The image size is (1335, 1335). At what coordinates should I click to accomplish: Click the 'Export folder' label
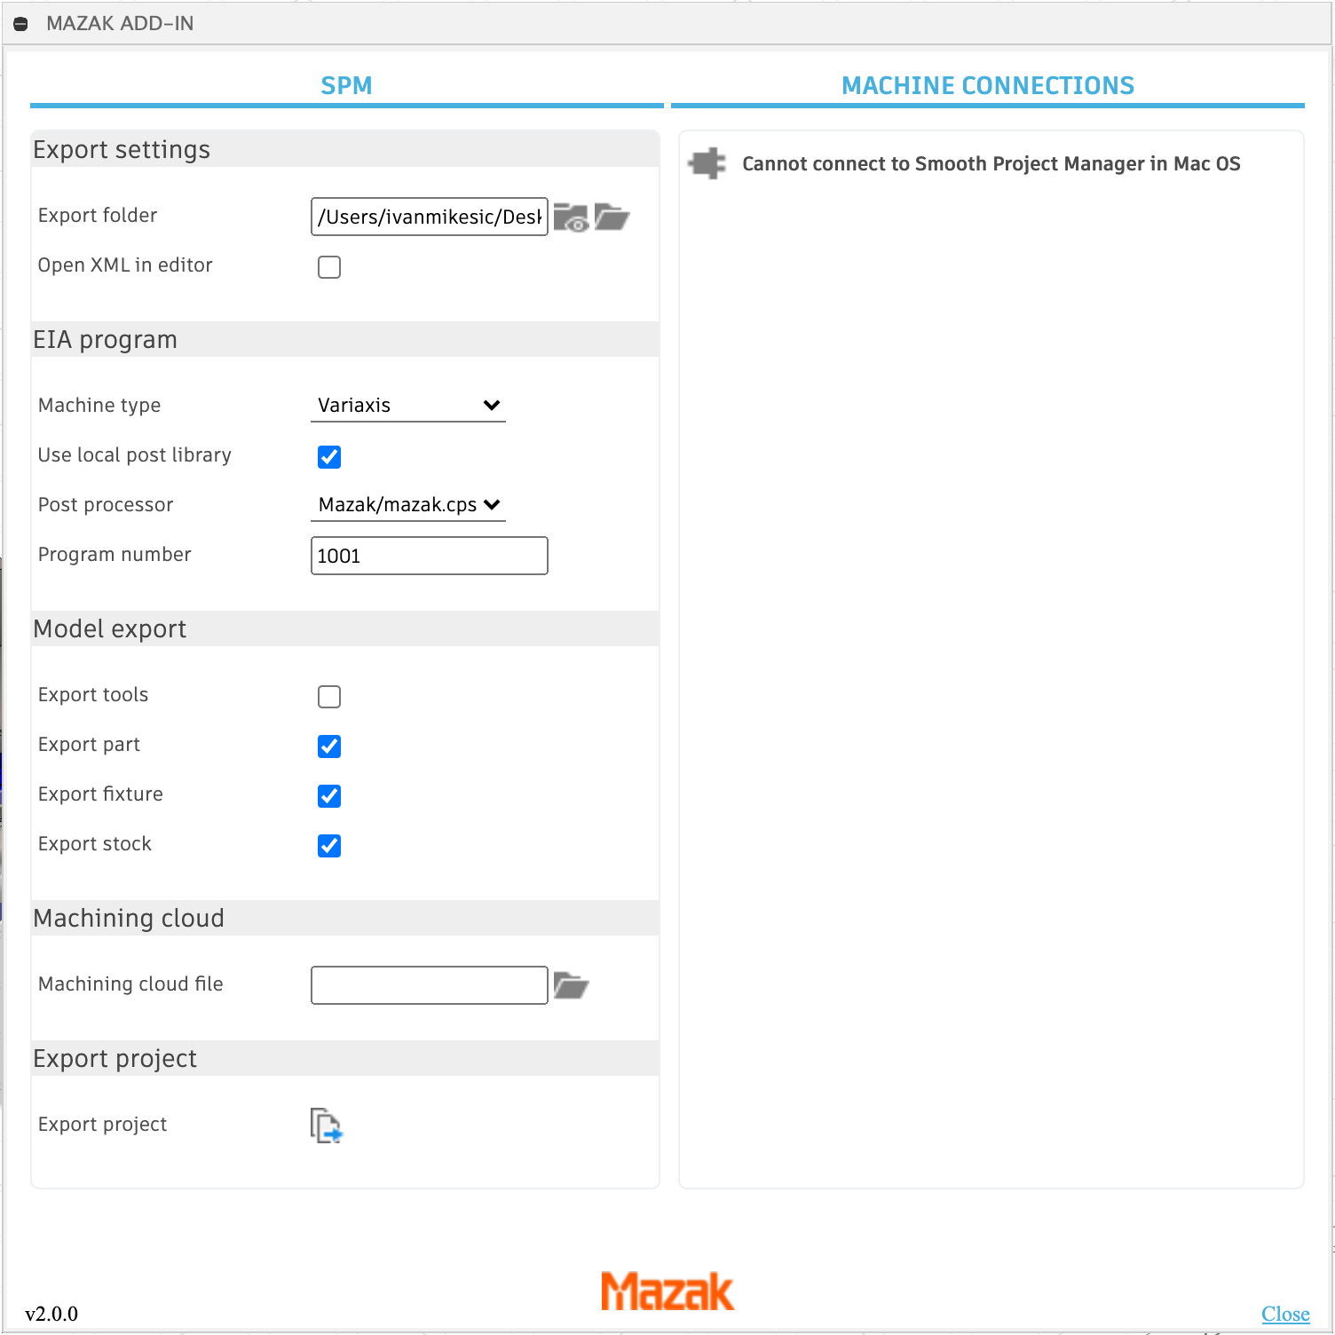[x=98, y=216]
